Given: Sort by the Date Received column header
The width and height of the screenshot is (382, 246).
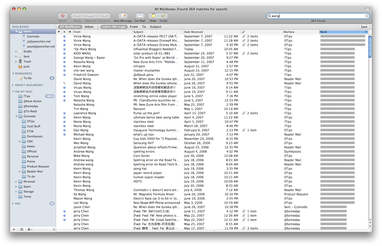Looking at the screenshot, I should tap(212, 32).
